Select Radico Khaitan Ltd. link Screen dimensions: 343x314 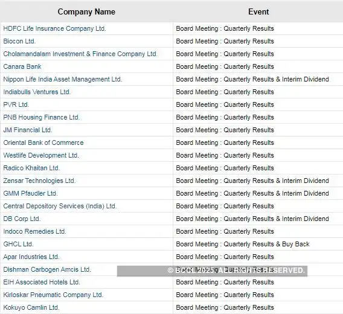31,168
